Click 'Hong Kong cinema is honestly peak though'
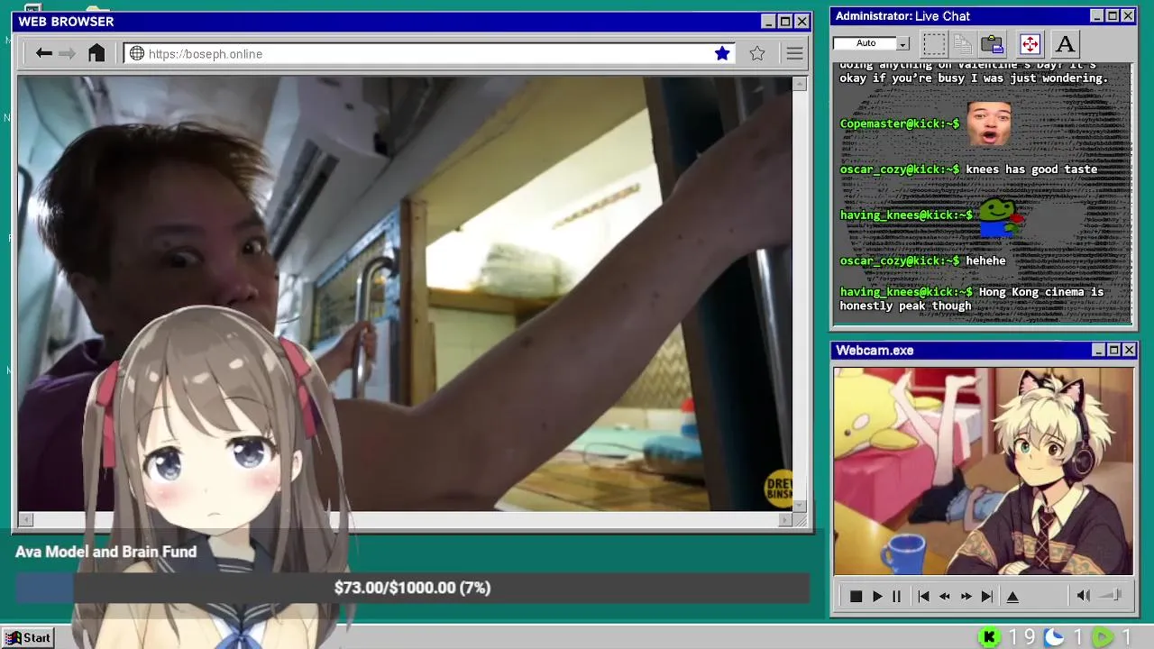 tap(972, 298)
